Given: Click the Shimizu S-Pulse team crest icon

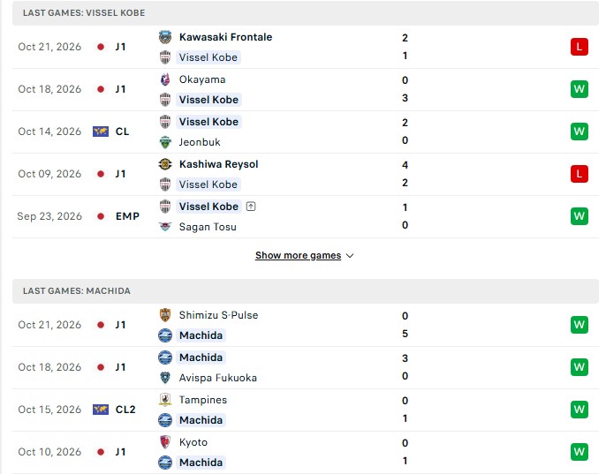Looking at the screenshot, I should [x=165, y=315].
